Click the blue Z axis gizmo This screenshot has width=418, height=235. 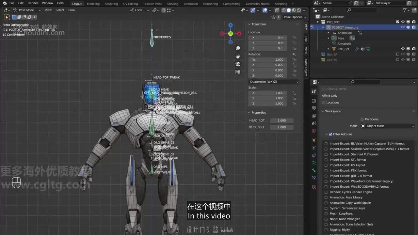click(x=231, y=25)
